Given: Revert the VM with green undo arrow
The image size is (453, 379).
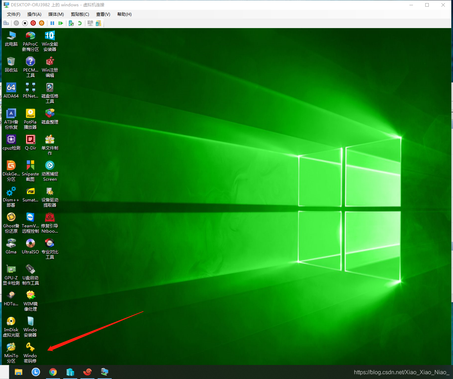Looking at the screenshot, I should pos(80,23).
